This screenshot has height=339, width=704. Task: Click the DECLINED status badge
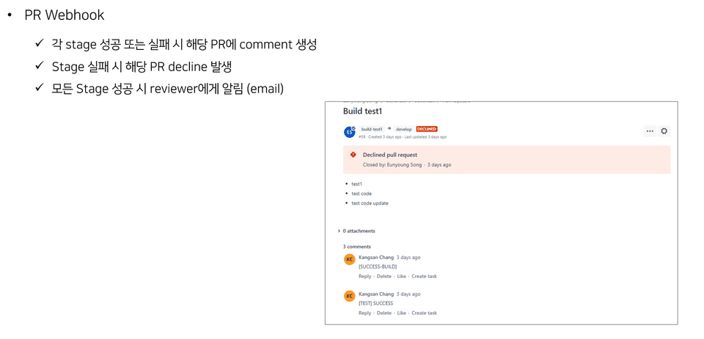tap(427, 129)
